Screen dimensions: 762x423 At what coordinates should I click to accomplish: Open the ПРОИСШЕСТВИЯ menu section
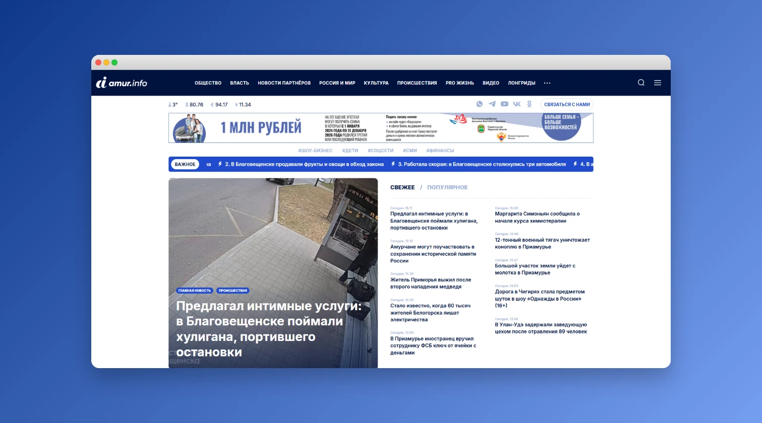coord(417,83)
